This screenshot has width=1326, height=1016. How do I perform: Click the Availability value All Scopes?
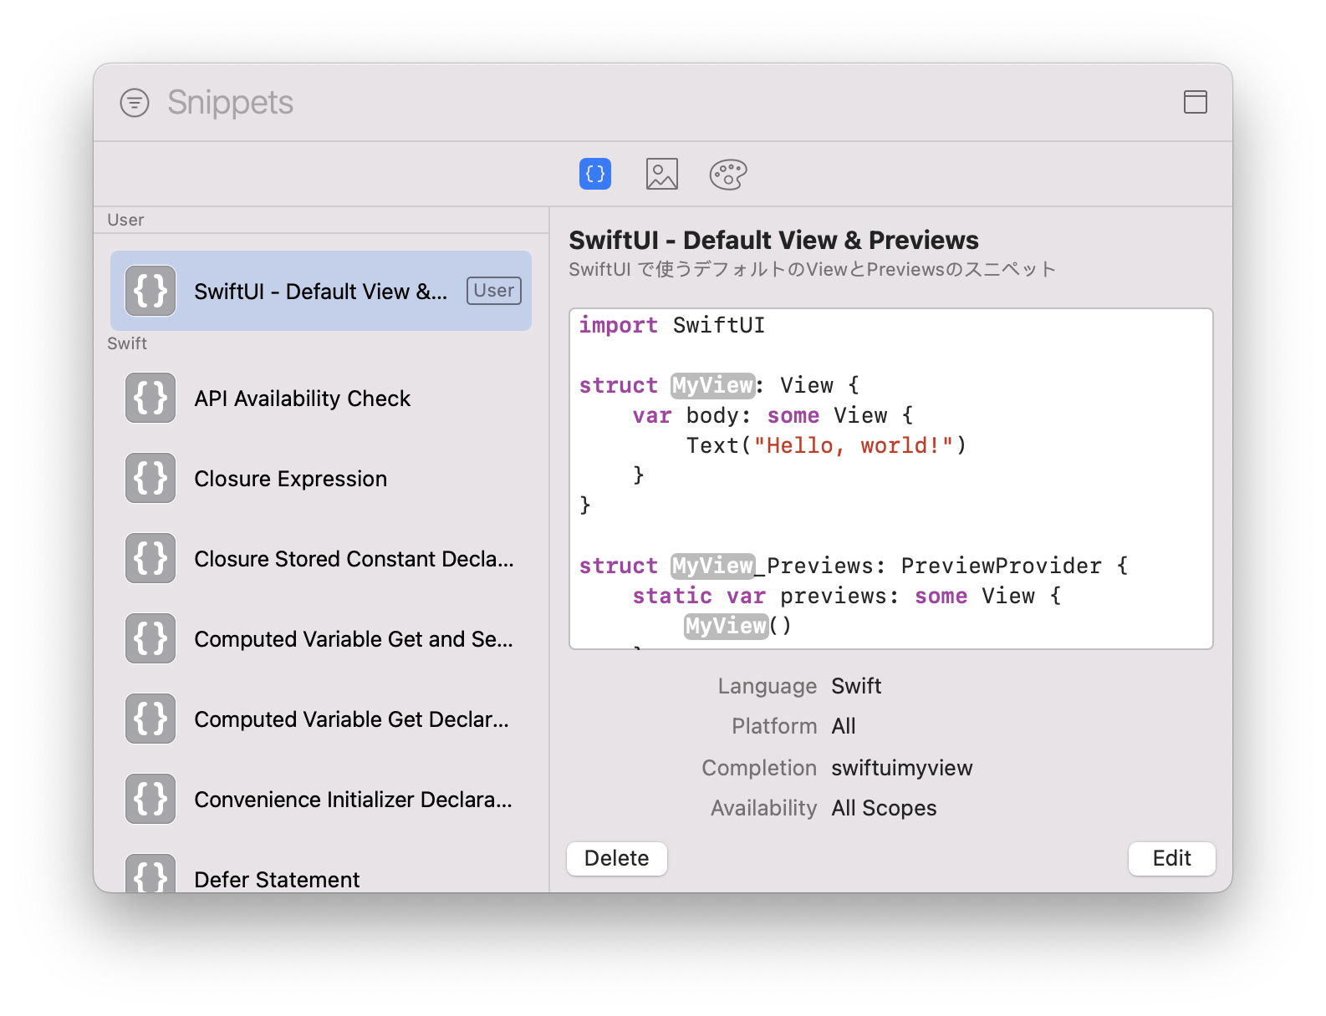click(884, 808)
